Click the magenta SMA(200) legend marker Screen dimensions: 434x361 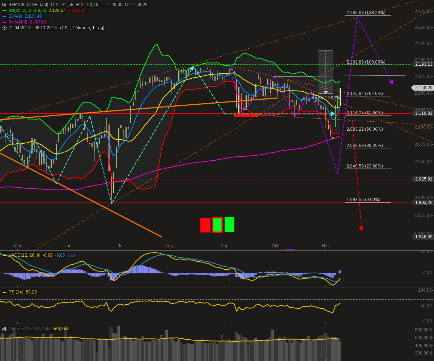tap(4, 22)
